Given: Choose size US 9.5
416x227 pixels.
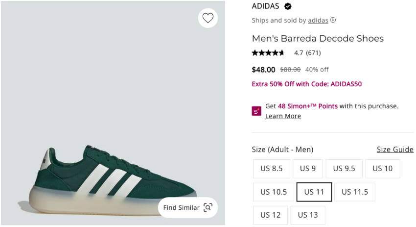Looking at the screenshot, I should click(x=344, y=169).
